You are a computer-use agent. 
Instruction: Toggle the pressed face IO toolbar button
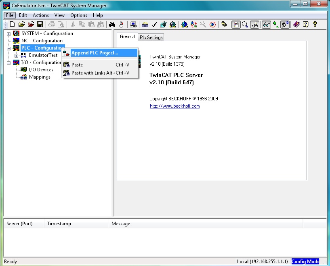pyautogui.click(x=285, y=25)
